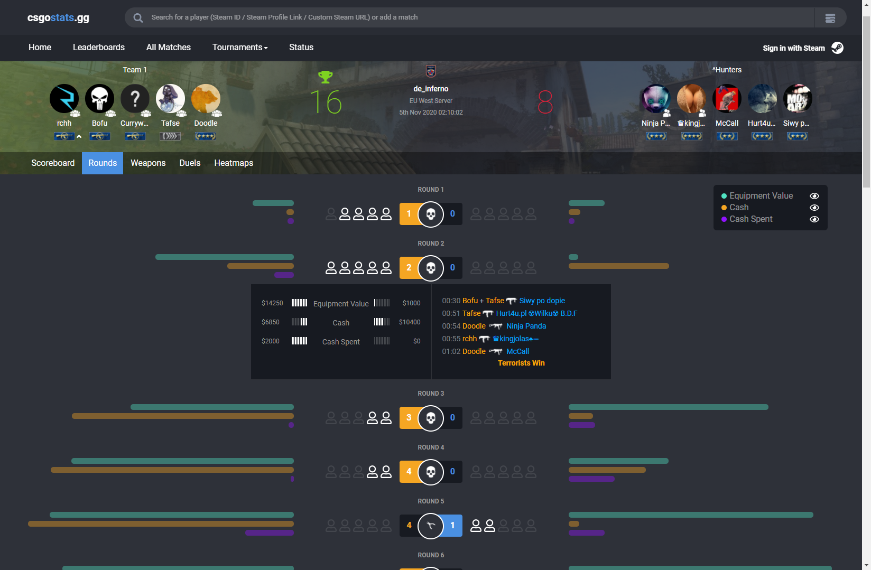
Task: Open kingjolas player link in killfeed
Action: (516, 339)
